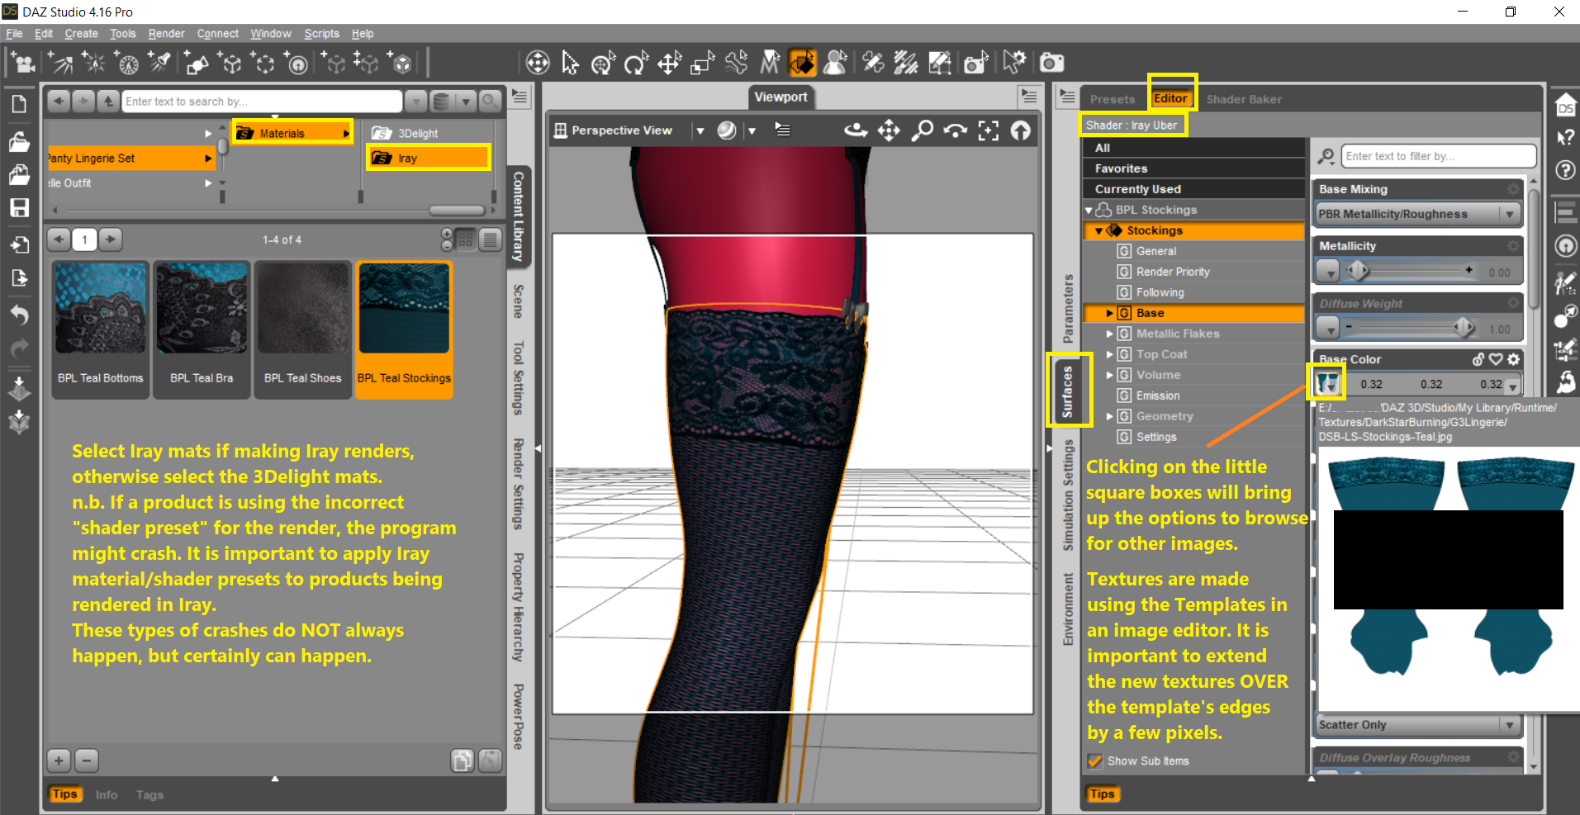Open the Scatter Only dropdown
Screen dimensions: 1580x815
[1417, 725]
